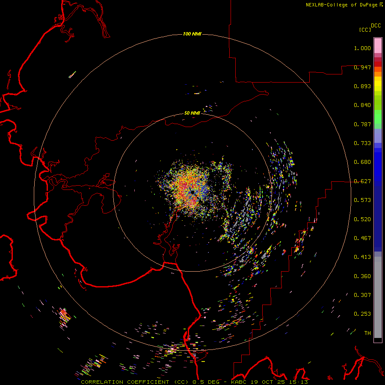Click the [CC] units label
The image size is (385, 385).
pyautogui.click(x=365, y=30)
